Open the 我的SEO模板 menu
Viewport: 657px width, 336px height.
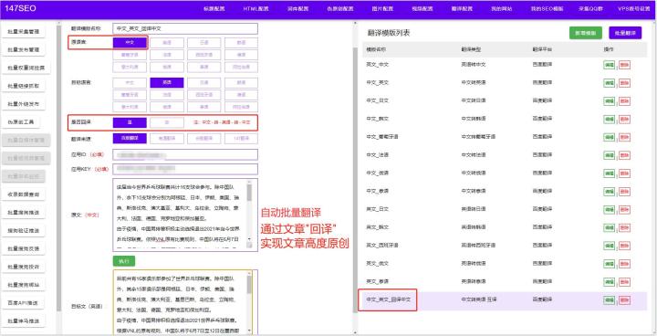[547, 9]
